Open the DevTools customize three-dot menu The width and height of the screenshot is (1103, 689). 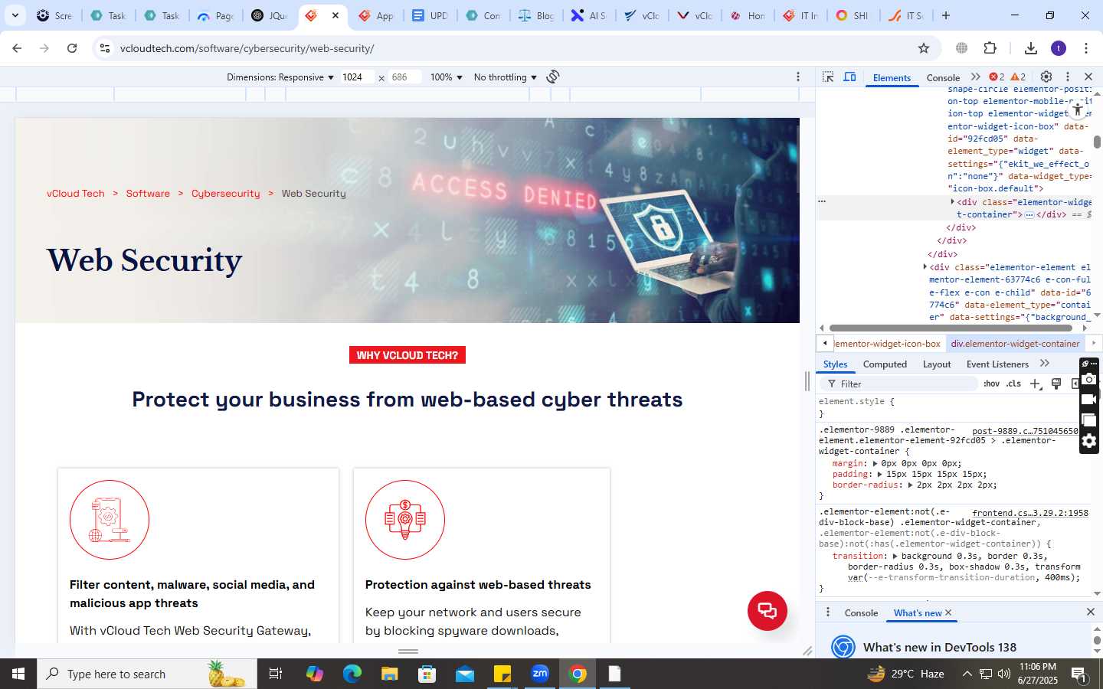1068,77
